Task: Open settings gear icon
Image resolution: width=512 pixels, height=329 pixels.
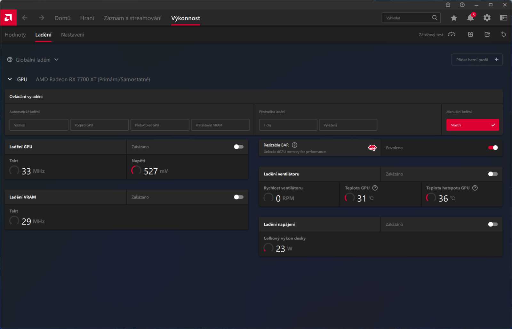Action: (x=487, y=18)
